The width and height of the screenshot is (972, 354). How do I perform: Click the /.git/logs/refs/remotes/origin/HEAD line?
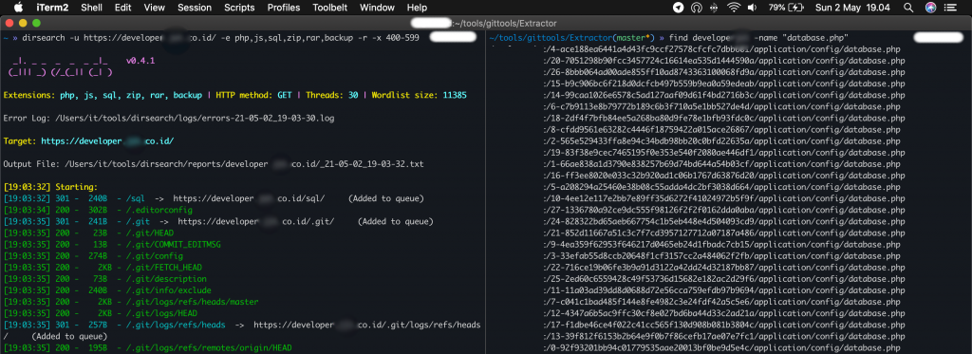point(147,347)
